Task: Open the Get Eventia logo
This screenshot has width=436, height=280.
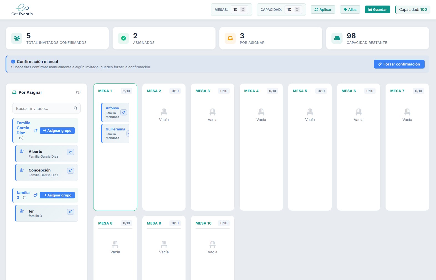Action: [22, 10]
